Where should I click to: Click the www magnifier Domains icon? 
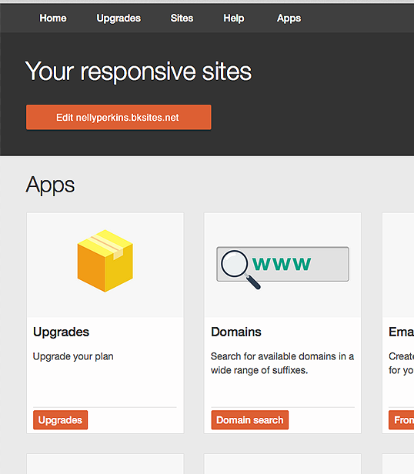tap(282, 266)
